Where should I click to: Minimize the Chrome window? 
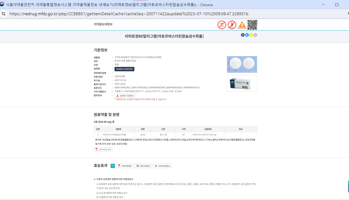click(324, 5)
